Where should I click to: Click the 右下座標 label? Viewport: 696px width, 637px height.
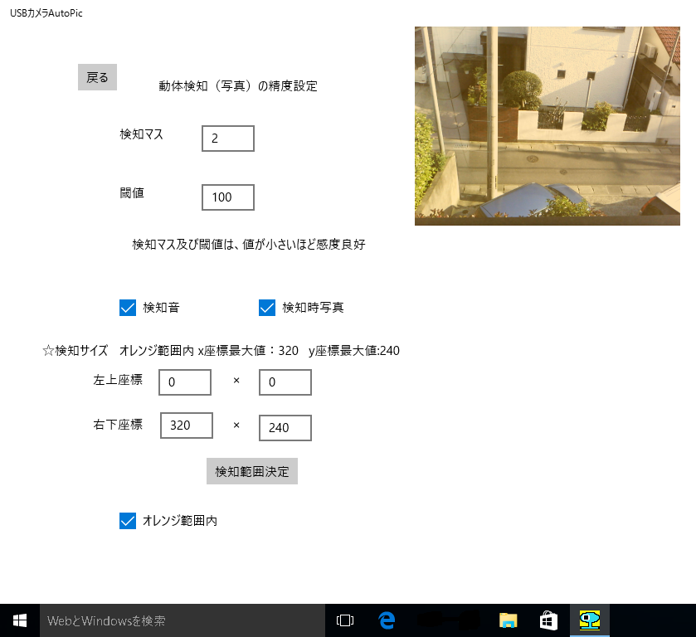(x=118, y=425)
